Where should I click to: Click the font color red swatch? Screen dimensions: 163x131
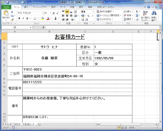point(48,18)
